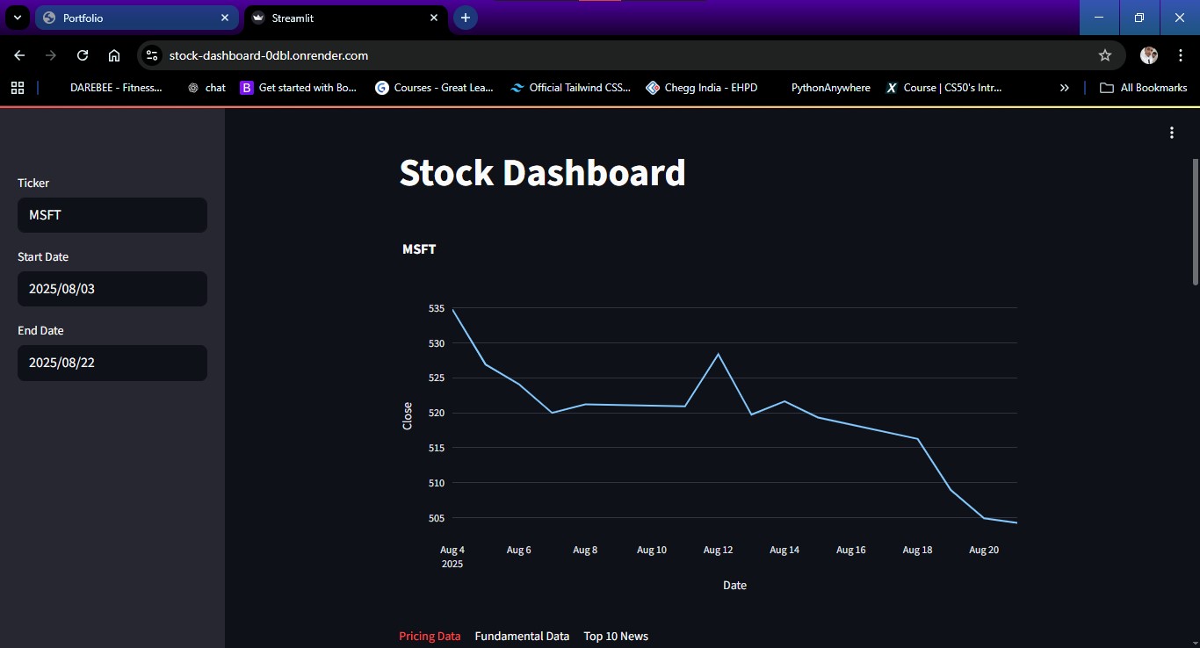Switch to the Portfolio browser tab
Image resolution: width=1200 pixels, height=648 pixels.
(x=132, y=18)
